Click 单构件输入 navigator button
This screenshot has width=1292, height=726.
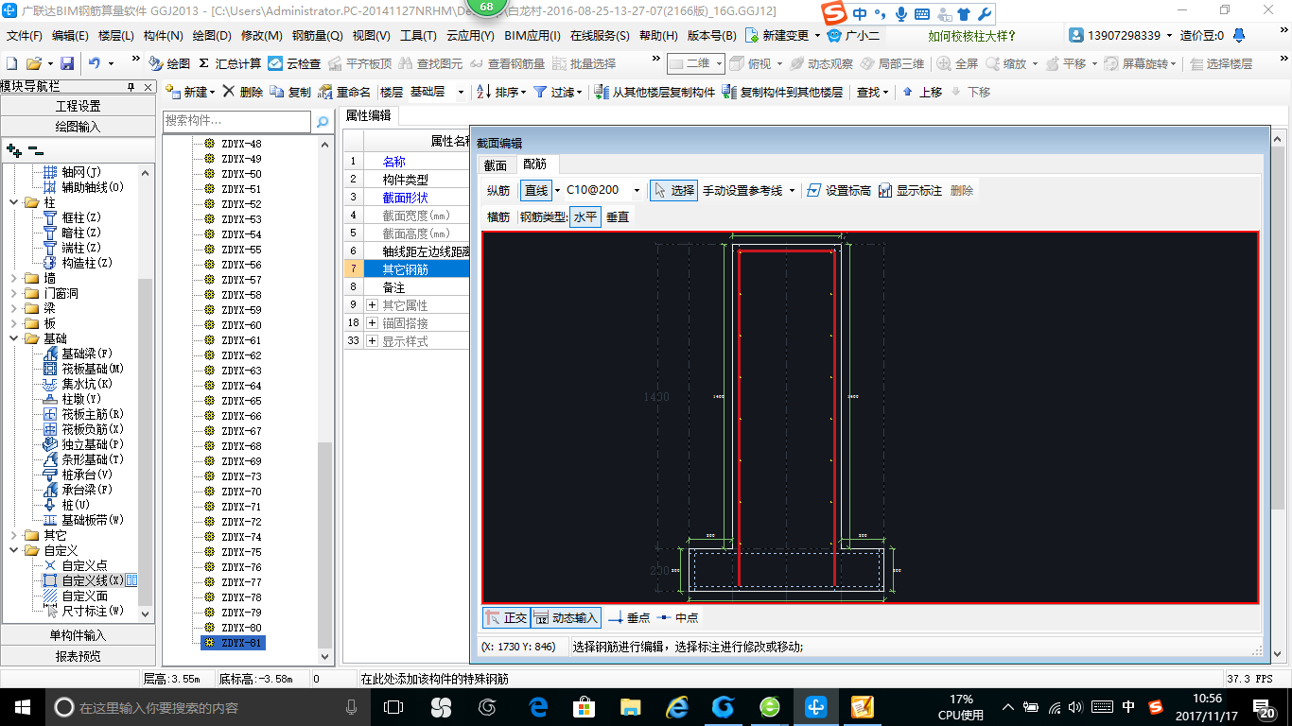coord(78,635)
